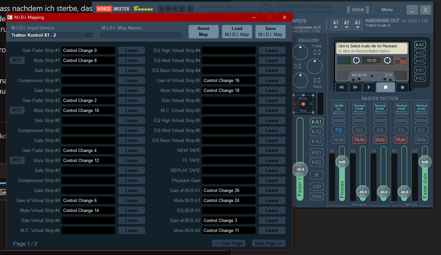441x255 pixels.
Task: Save the M.I.D.I. Map
Action: pyautogui.click(x=270, y=32)
